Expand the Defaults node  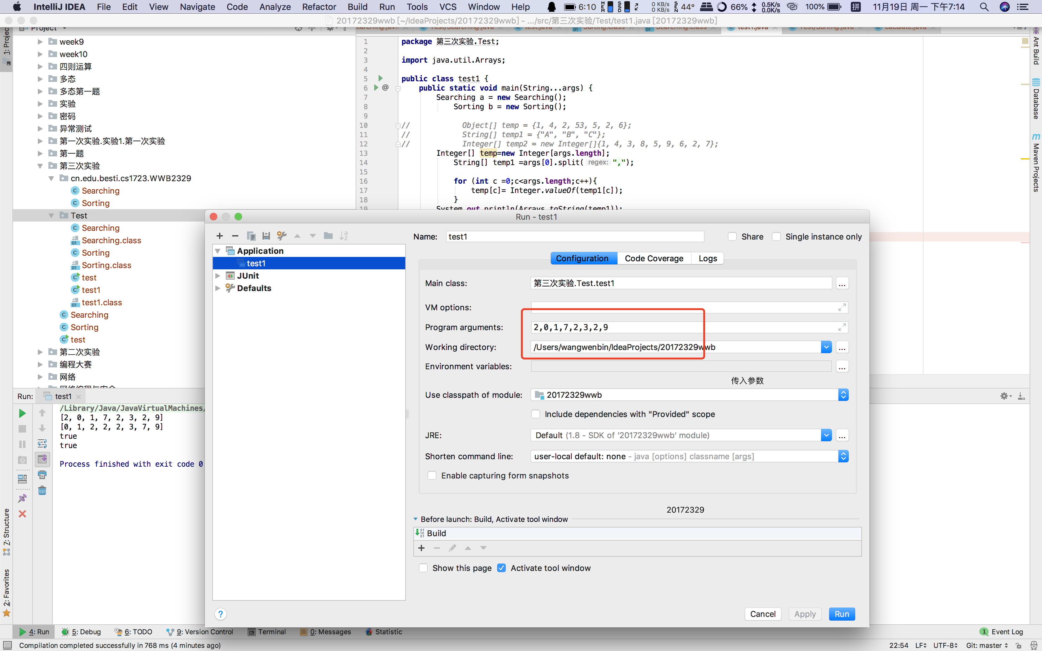pyautogui.click(x=218, y=289)
